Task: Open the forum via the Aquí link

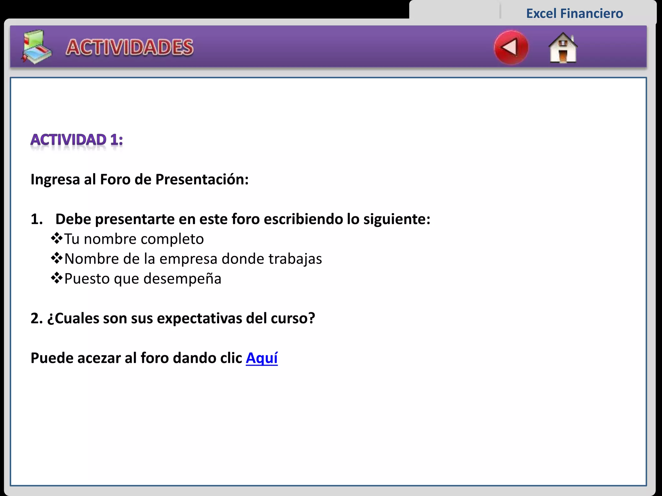Action: pyautogui.click(x=262, y=358)
